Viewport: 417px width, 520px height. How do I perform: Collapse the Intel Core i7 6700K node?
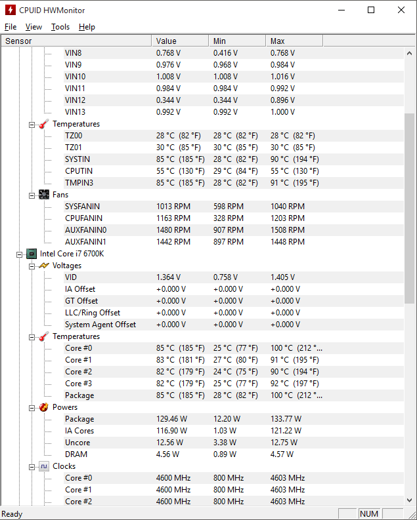tap(20, 254)
